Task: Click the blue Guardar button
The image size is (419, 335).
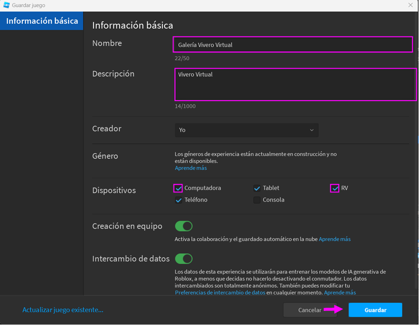Action: coord(375,310)
